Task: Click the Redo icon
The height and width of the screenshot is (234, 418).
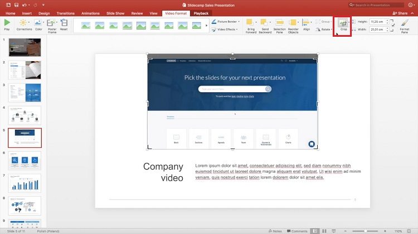Action: tap(36, 5)
